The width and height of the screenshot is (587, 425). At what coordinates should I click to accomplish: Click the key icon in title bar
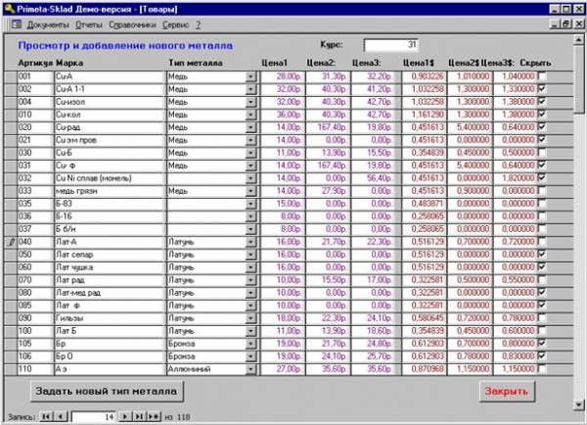point(9,9)
